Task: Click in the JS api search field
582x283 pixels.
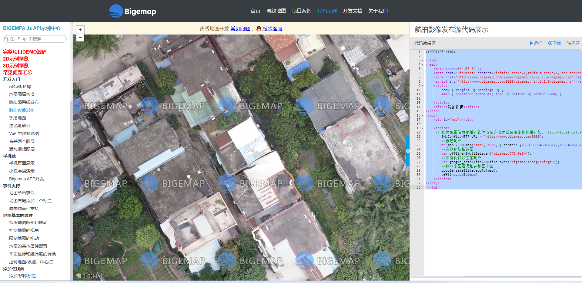Action: [x=35, y=39]
